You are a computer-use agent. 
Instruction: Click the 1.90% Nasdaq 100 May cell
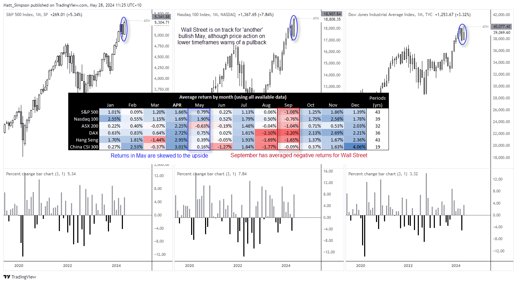199,119
